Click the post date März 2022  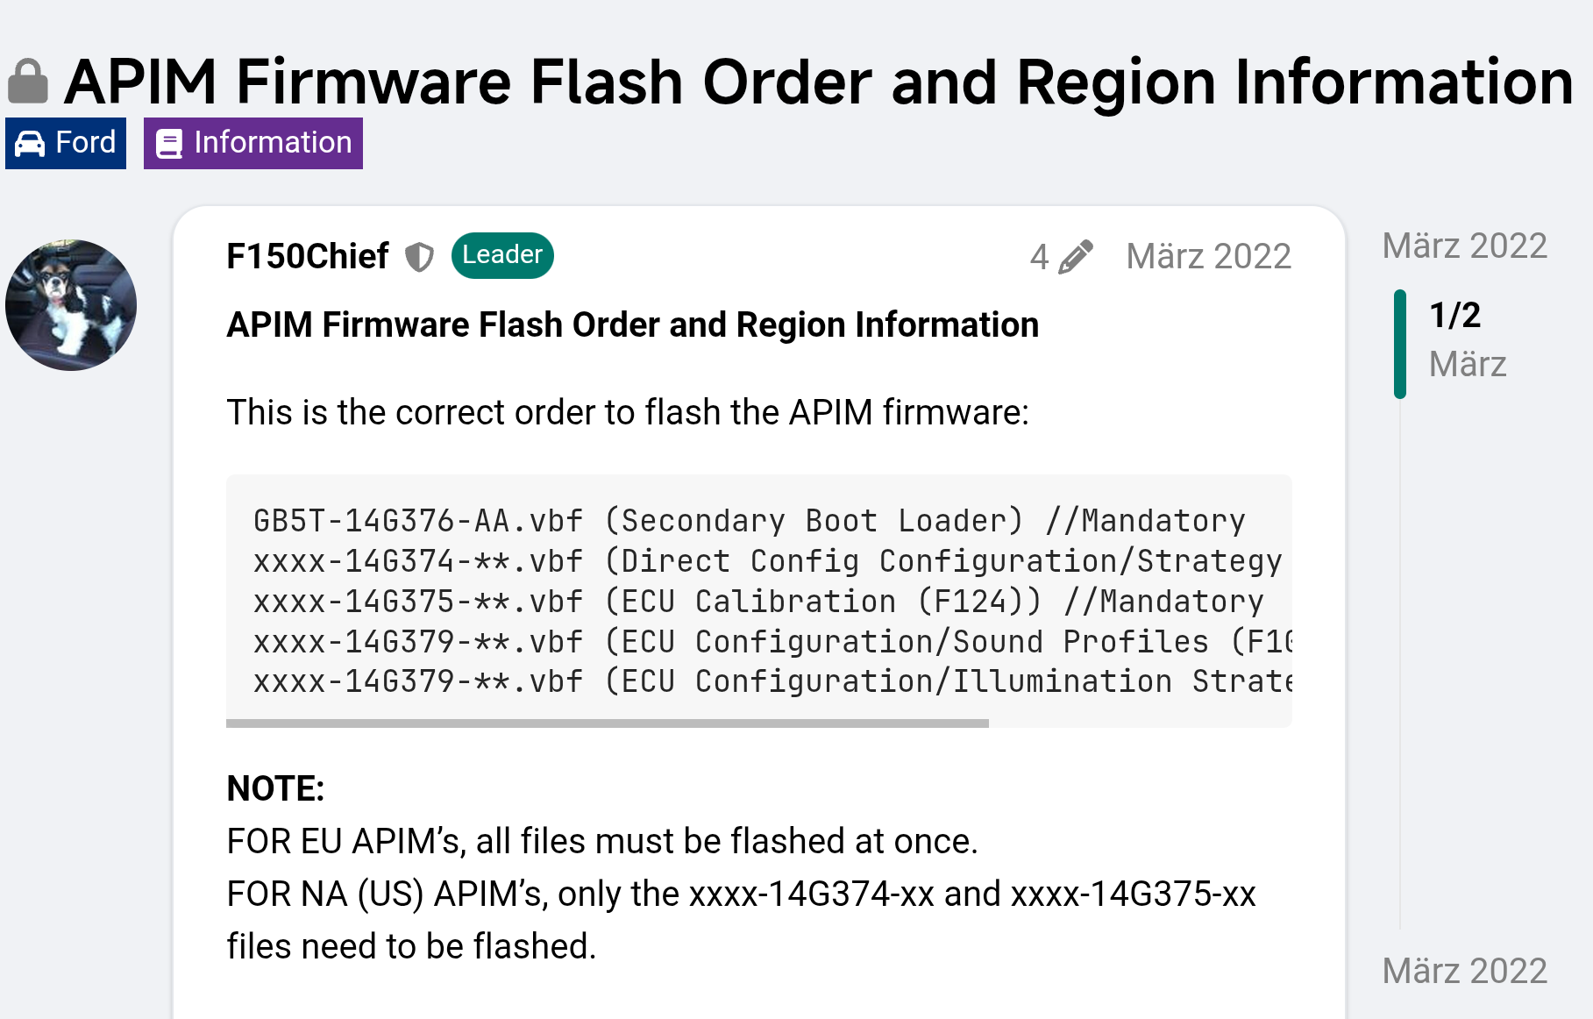(x=1208, y=255)
